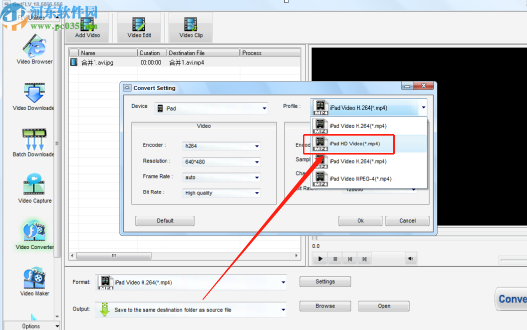Viewport: 527px width, 330px height.
Task: Skip to next frame in preview
Action: coord(364,259)
